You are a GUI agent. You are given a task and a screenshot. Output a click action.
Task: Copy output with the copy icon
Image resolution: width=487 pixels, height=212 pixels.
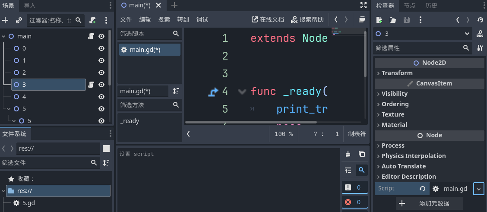point(362,154)
